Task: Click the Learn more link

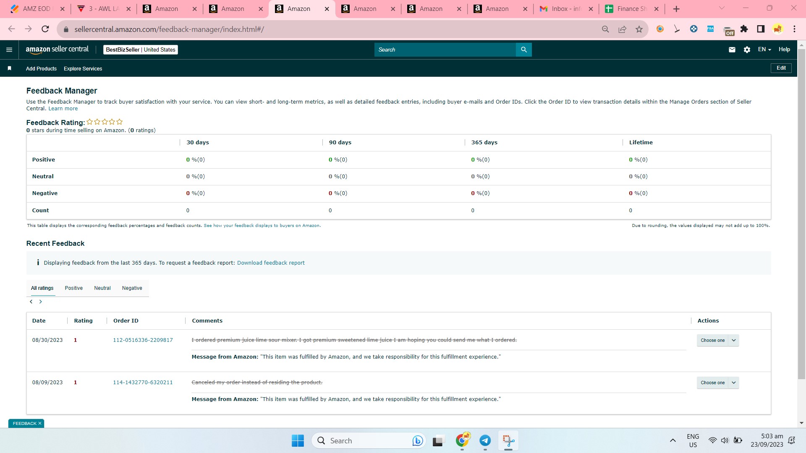Action: (x=63, y=109)
